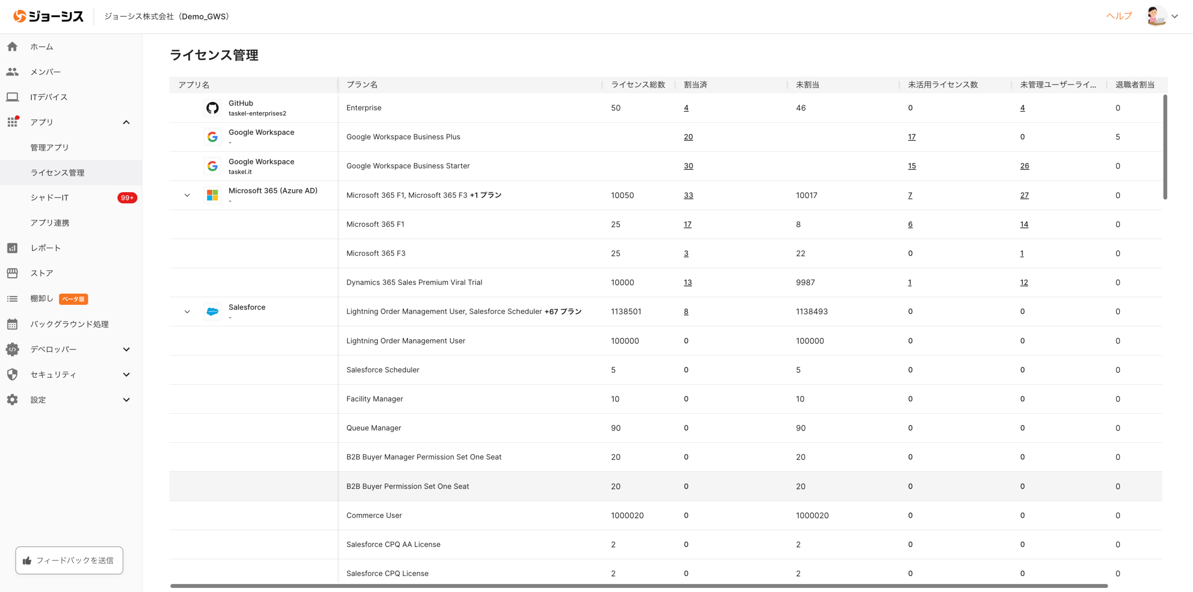
Task: Click the orange Help link
Action: (1119, 16)
